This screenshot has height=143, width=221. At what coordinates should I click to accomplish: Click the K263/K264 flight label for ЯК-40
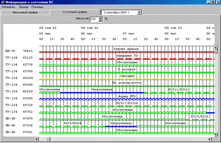(x=72, y=123)
